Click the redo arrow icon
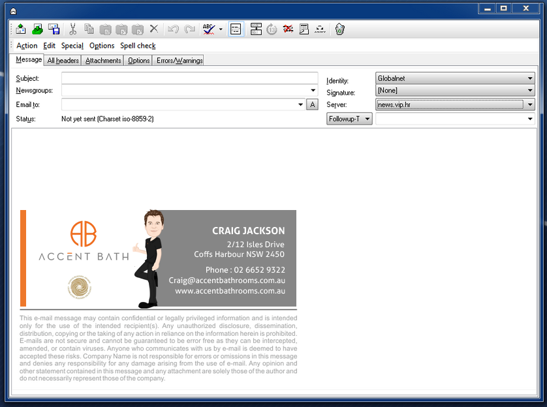Viewport: 547px width, 407px height. [189, 29]
